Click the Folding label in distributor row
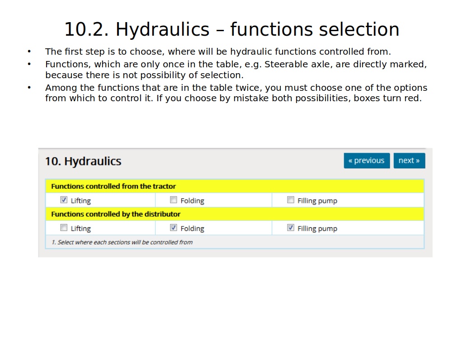The width and height of the screenshot is (463, 347). (192, 229)
